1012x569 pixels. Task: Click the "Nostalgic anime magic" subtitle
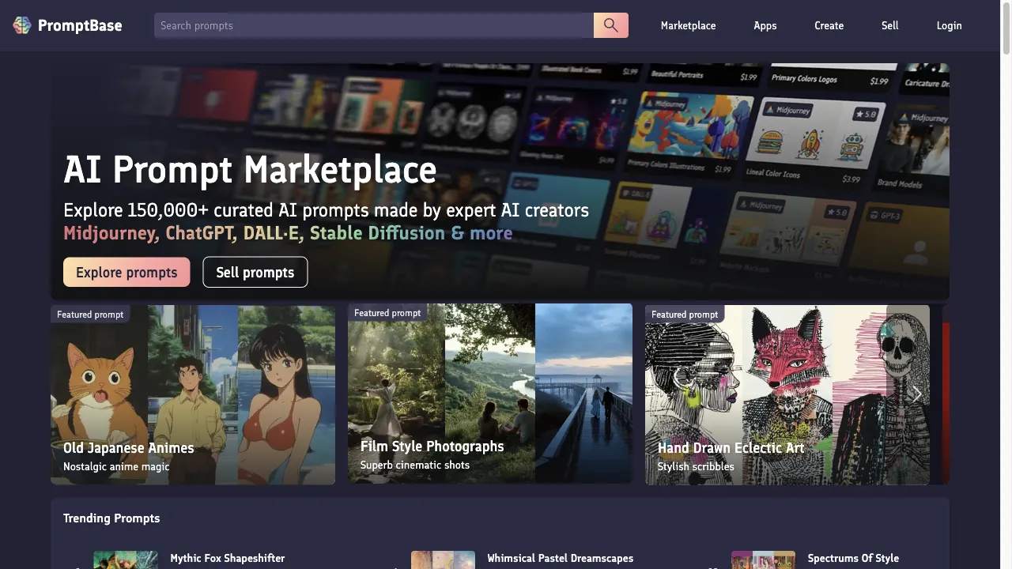pyautogui.click(x=116, y=466)
